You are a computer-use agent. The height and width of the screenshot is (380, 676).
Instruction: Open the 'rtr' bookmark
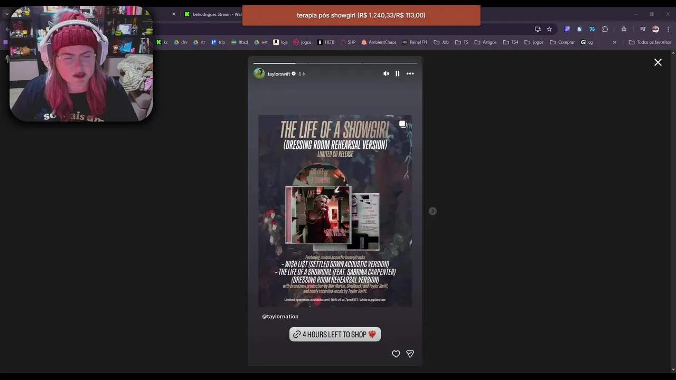[199, 42]
